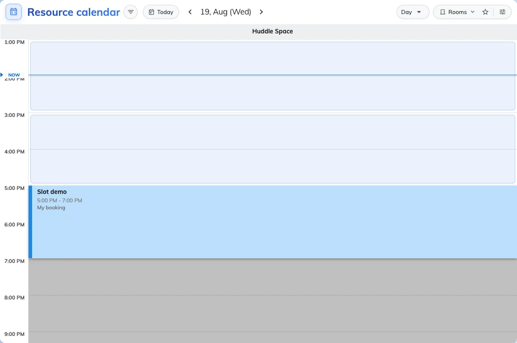Expand the Rooms resource dropdown
Image resolution: width=517 pixels, height=343 pixels.
click(x=457, y=12)
